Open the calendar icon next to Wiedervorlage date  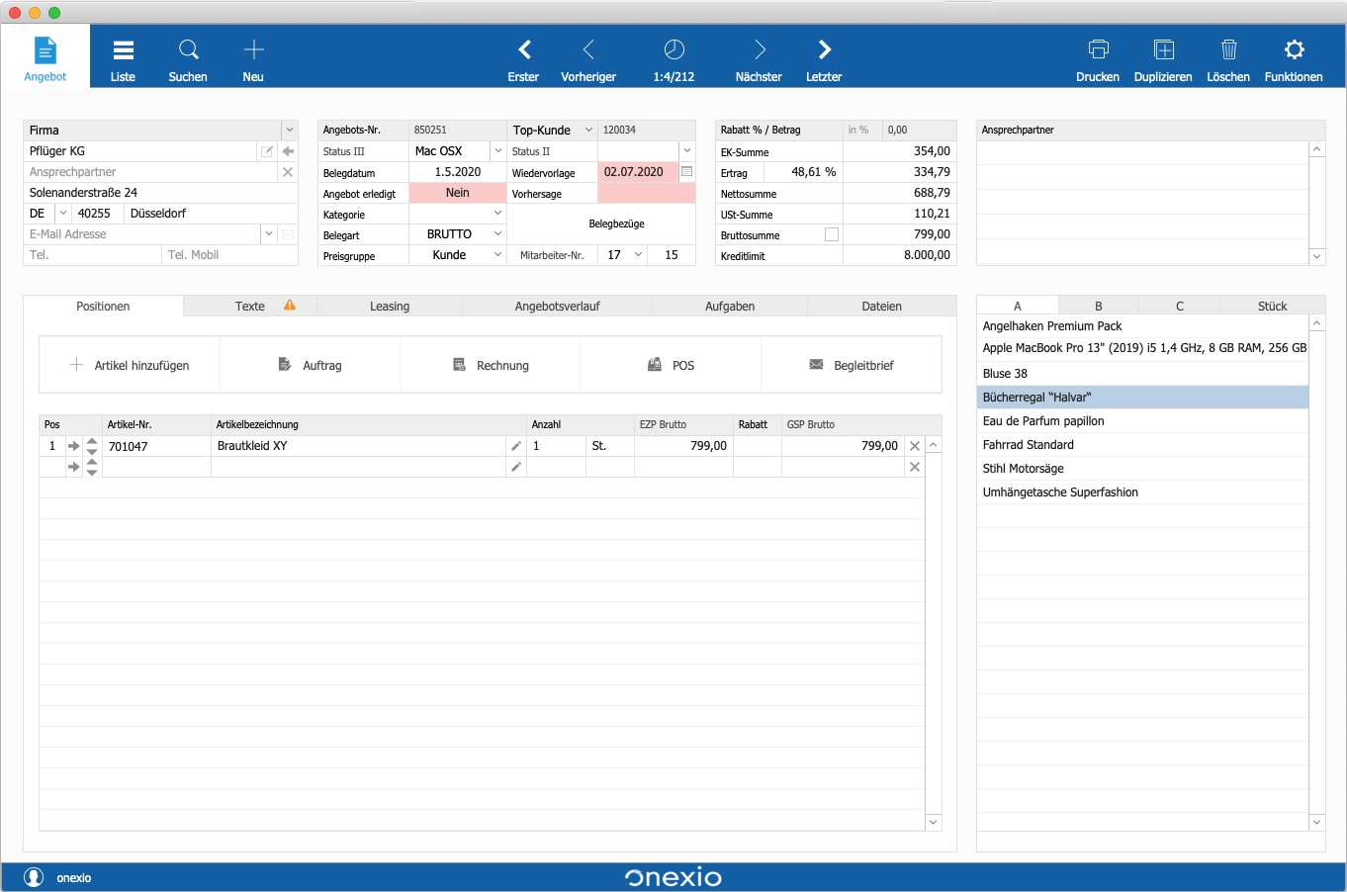pos(687,172)
